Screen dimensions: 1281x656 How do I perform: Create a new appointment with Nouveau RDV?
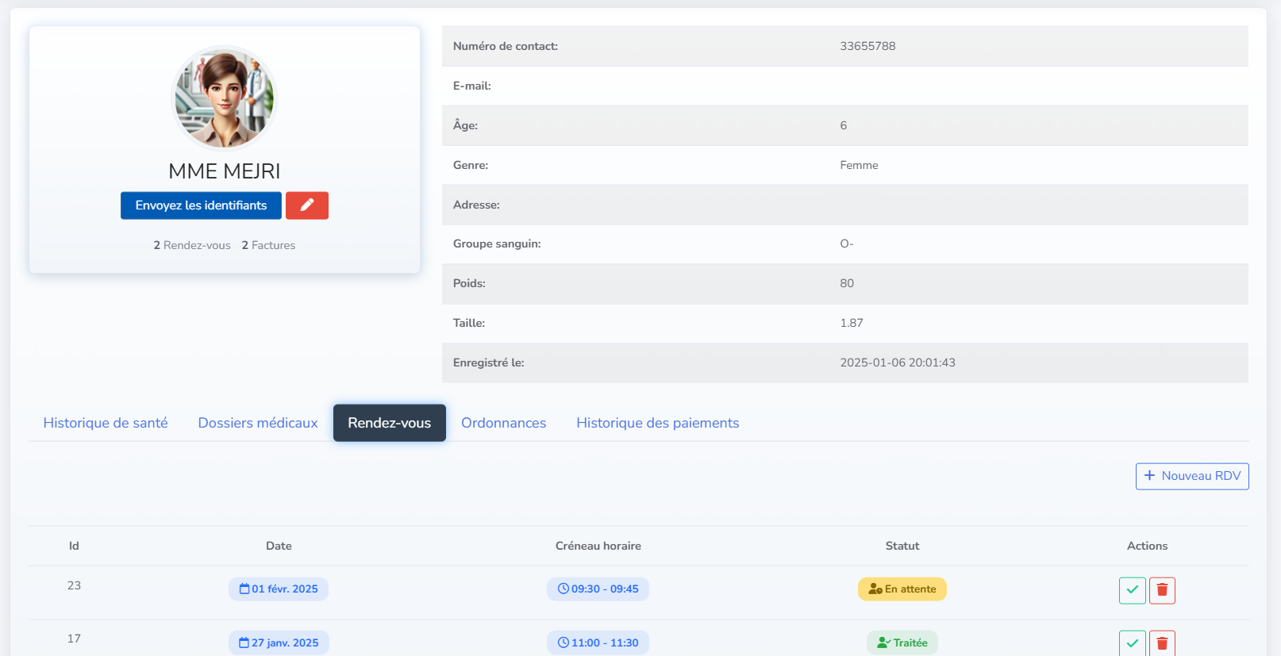tap(1191, 476)
